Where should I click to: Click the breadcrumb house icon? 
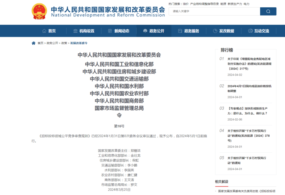33,43
